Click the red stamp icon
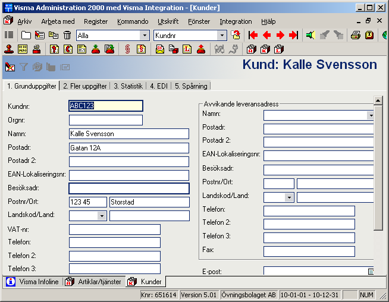 (x=9, y=49)
